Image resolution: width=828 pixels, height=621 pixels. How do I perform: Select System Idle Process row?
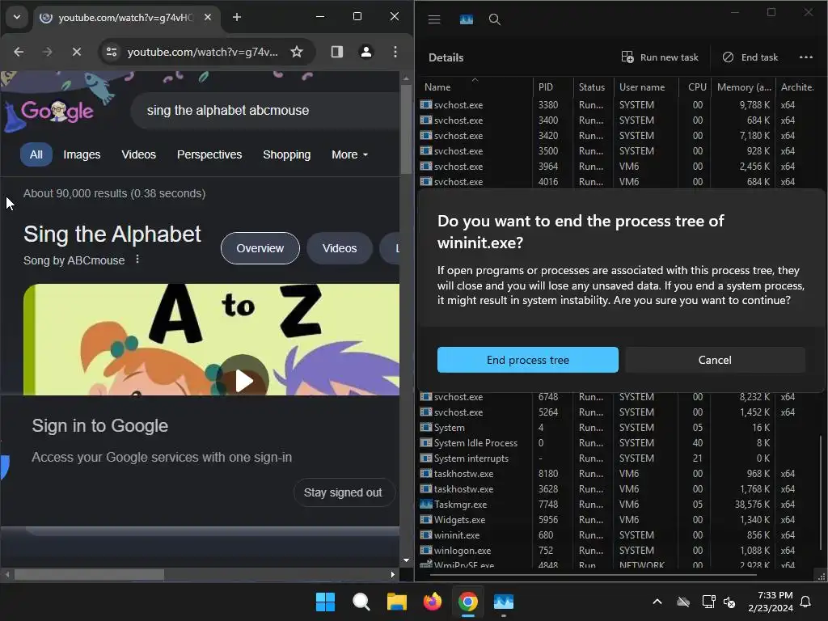click(x=618, y=442)
